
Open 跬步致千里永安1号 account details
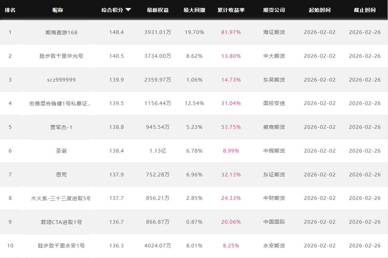click(61, 246)
